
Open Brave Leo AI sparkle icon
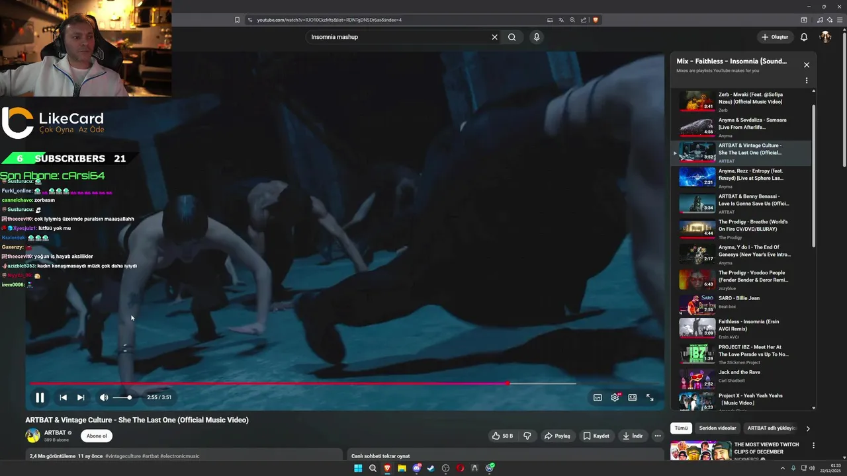[x=830, y=20]
